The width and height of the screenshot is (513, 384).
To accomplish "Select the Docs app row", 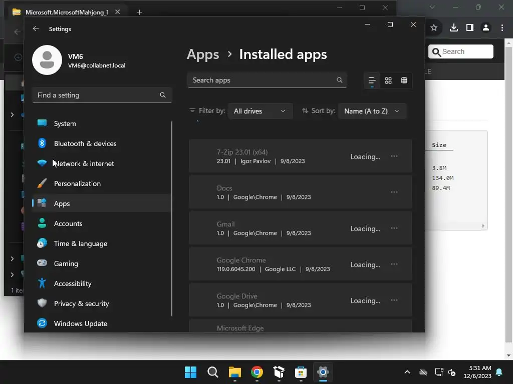I will (x=301, y=192).
